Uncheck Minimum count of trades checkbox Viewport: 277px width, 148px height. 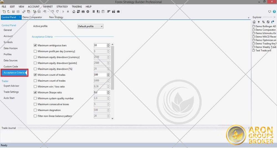[x=35, y=75]
